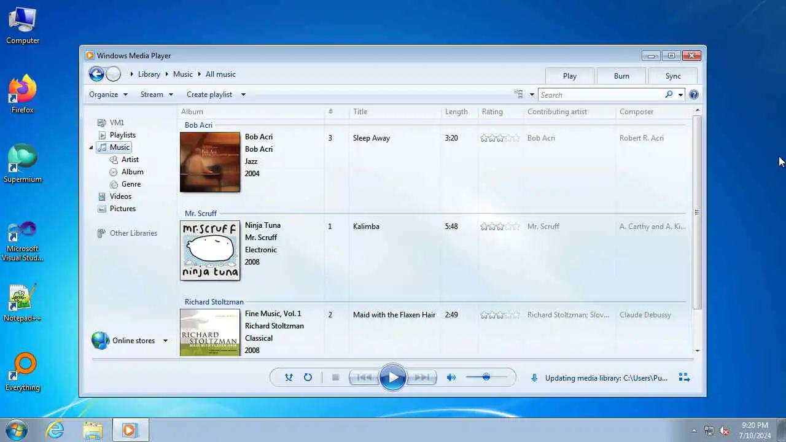Screen dimensions: 786x442
Task: Open Help with the question mark
Action: coord(694,95)
